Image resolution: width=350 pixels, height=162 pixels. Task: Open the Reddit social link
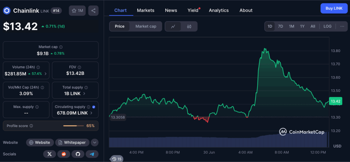pyautogui.click(x=64, y=154)
